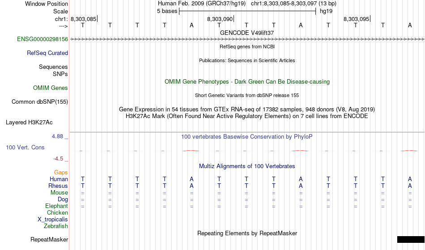Click the Gaps row label
This screenshot has width=425, height=250.
click(x=61, y=173)
